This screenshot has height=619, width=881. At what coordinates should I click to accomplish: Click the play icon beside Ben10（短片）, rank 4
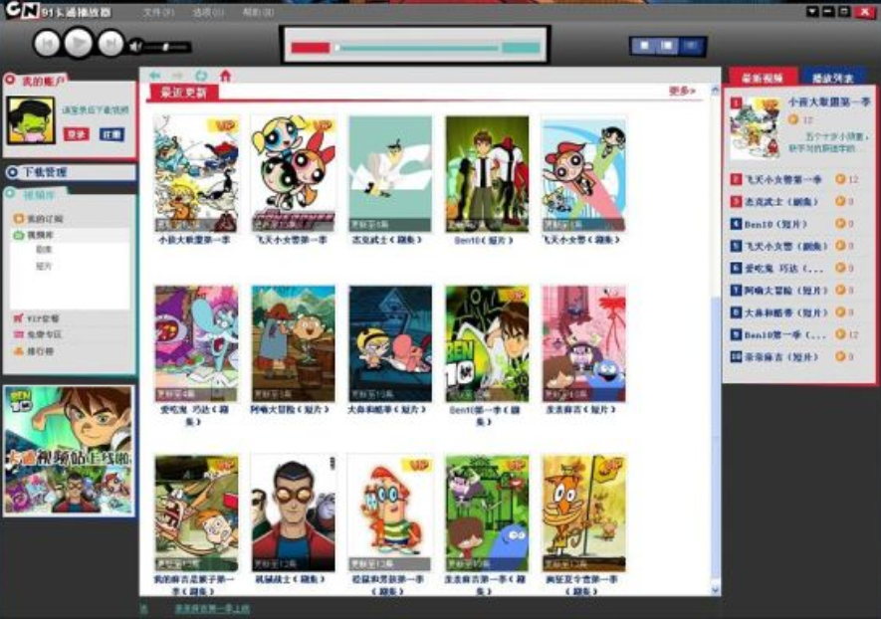tap(840, 224)
